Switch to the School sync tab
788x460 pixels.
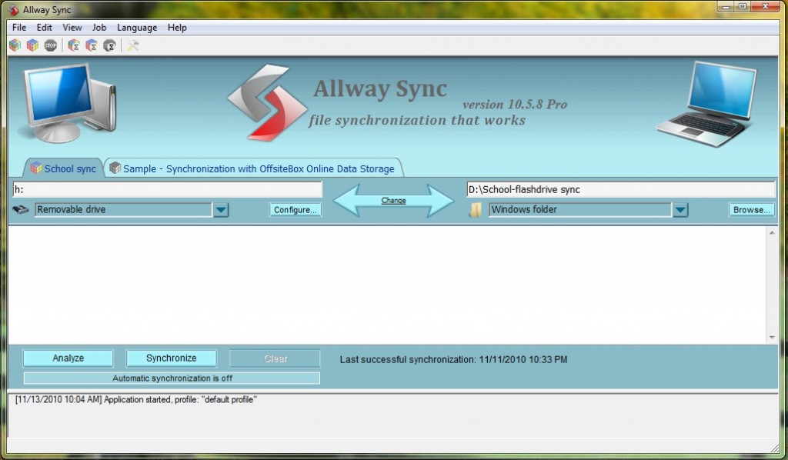tap(63, 168)
